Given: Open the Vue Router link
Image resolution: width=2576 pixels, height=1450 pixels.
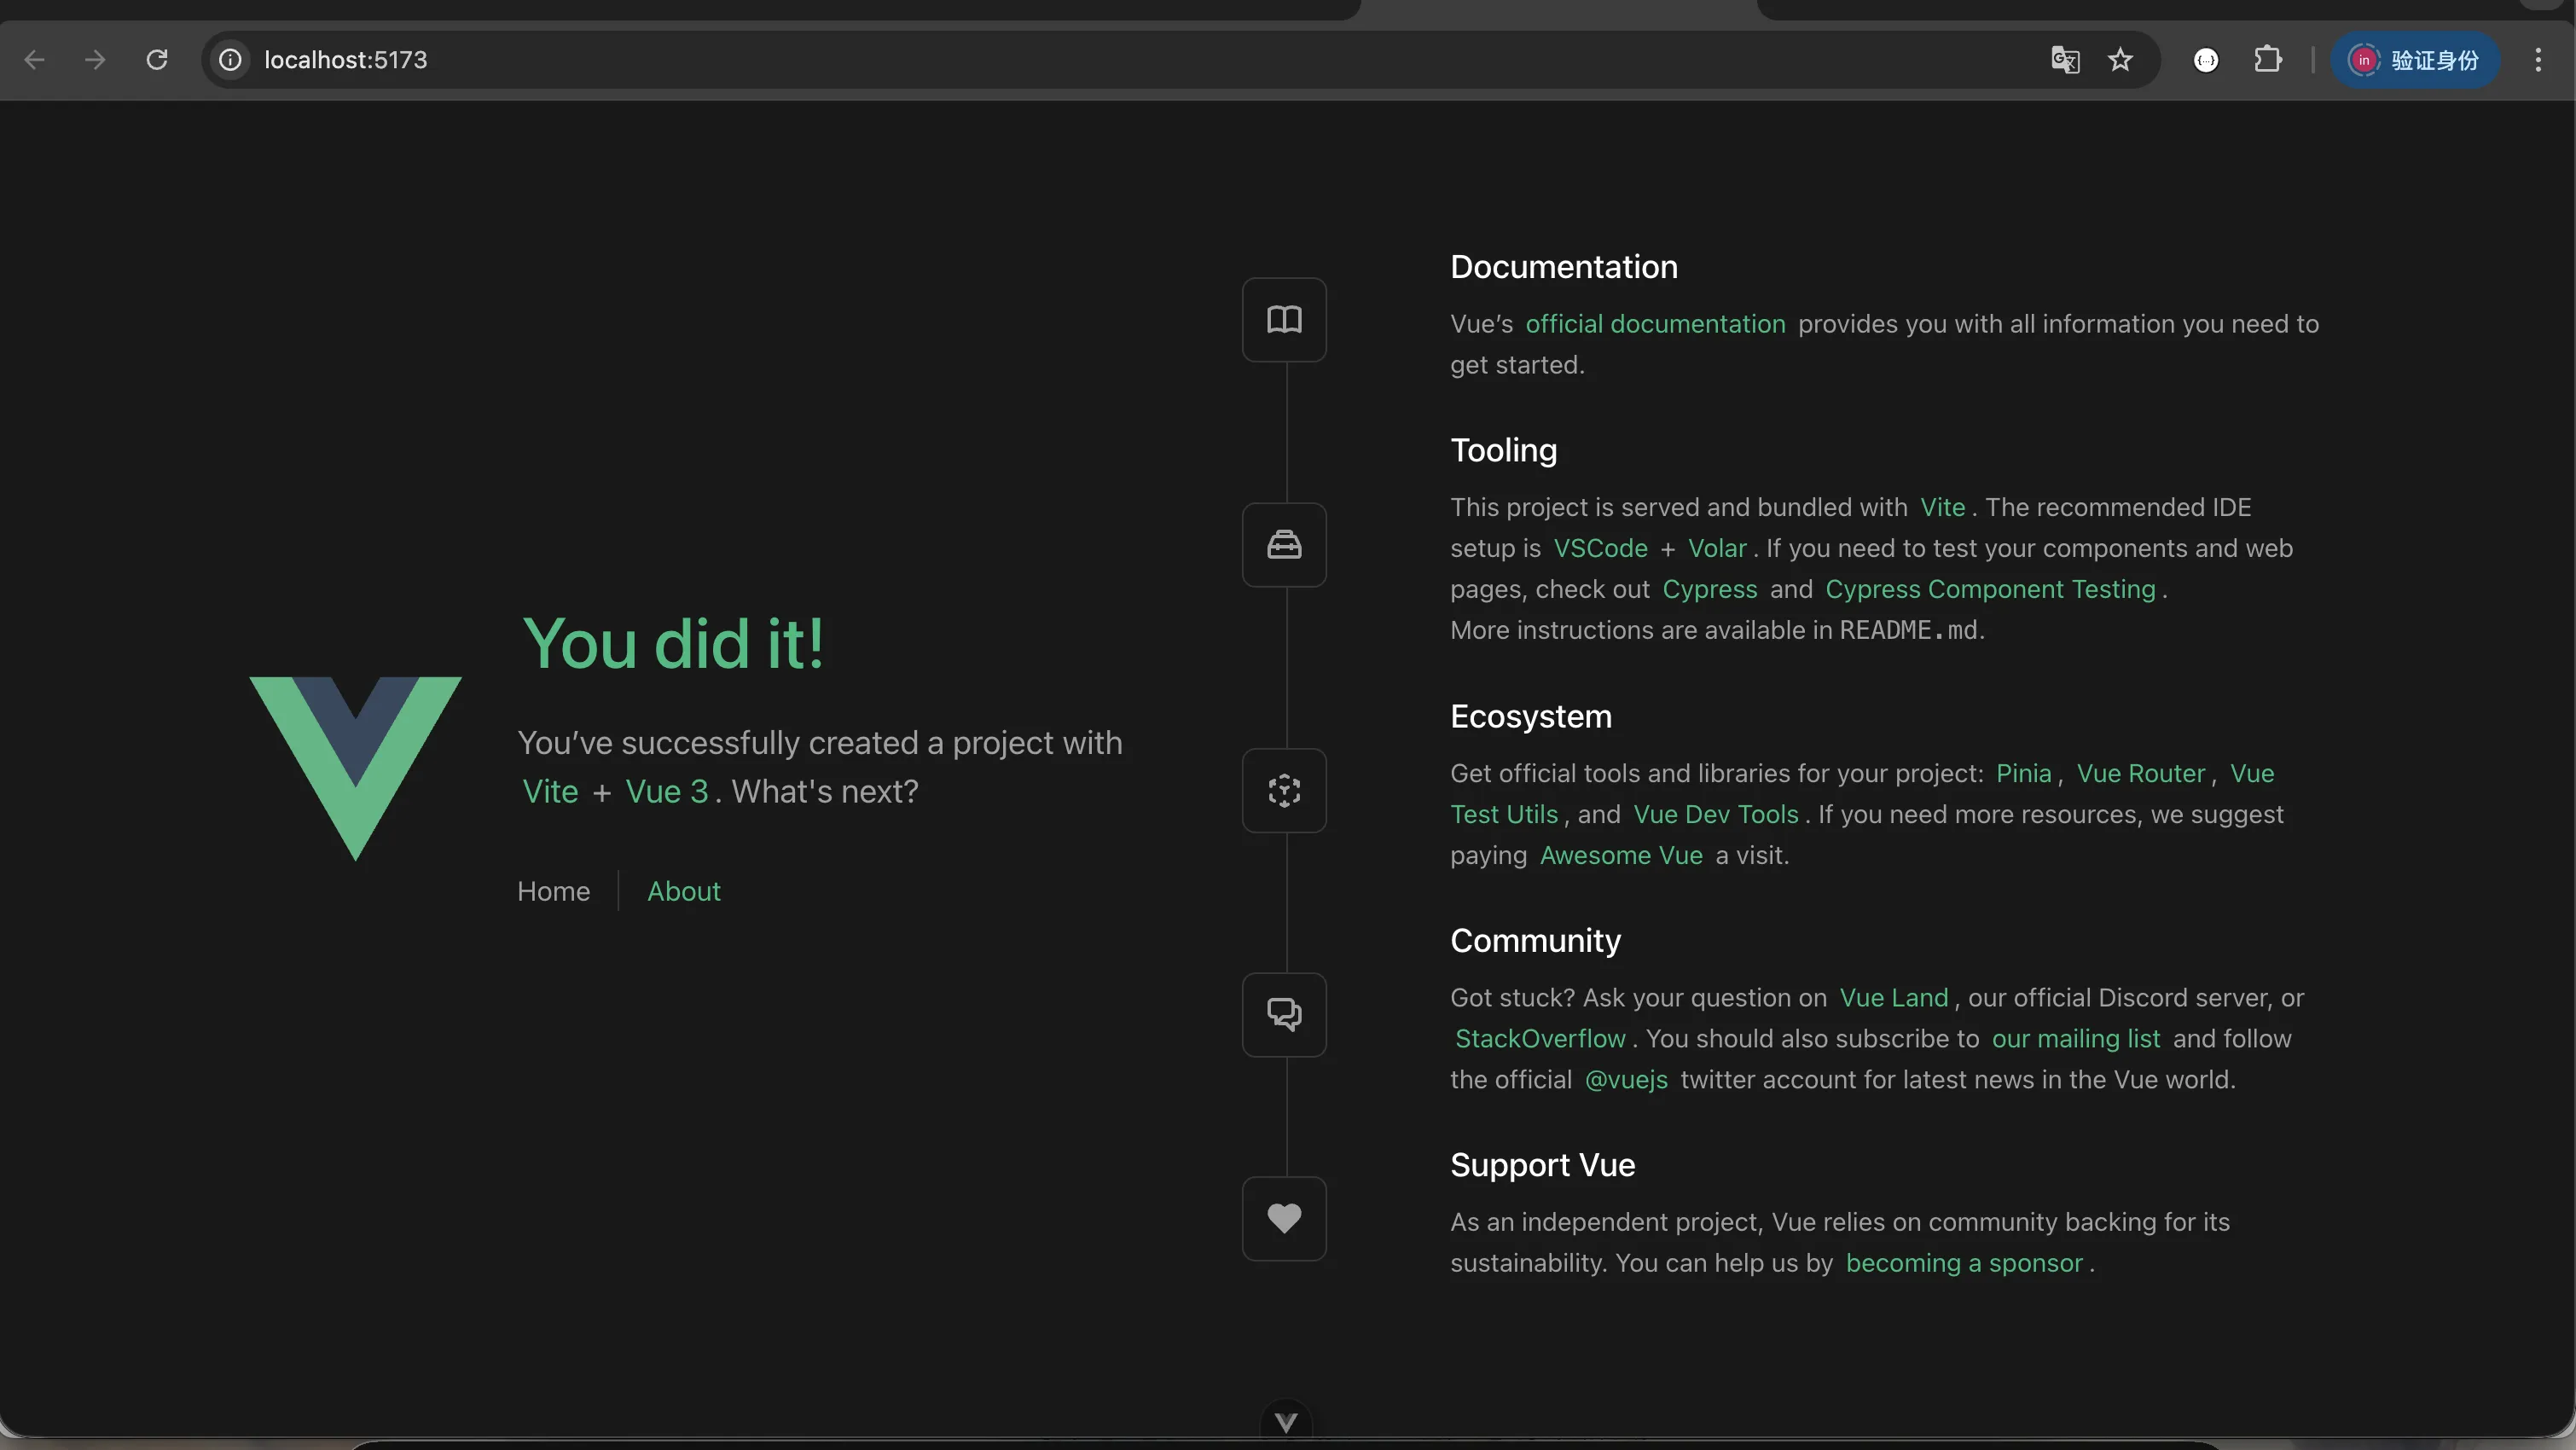Looking at the screenshot, I should [2140, 773].
